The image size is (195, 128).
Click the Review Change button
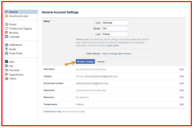tap(85, 62)
